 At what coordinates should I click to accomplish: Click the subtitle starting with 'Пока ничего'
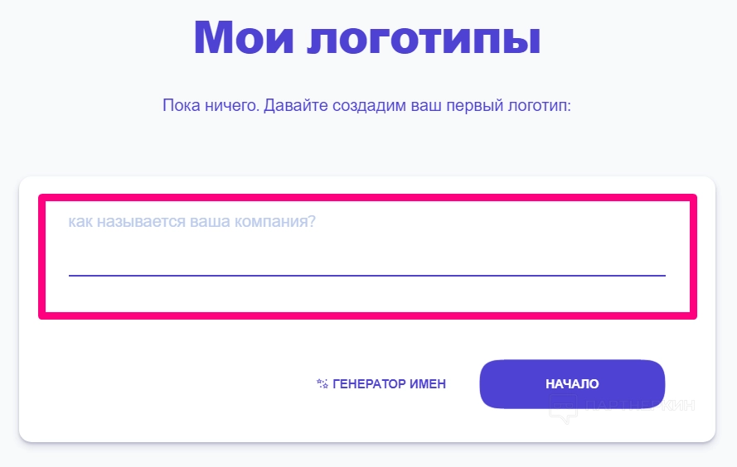tap(367, 107)
